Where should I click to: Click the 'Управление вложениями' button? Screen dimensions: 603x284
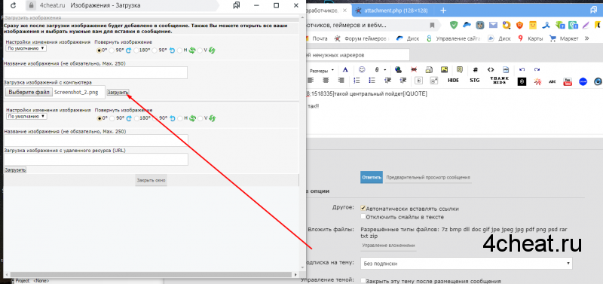388,246
